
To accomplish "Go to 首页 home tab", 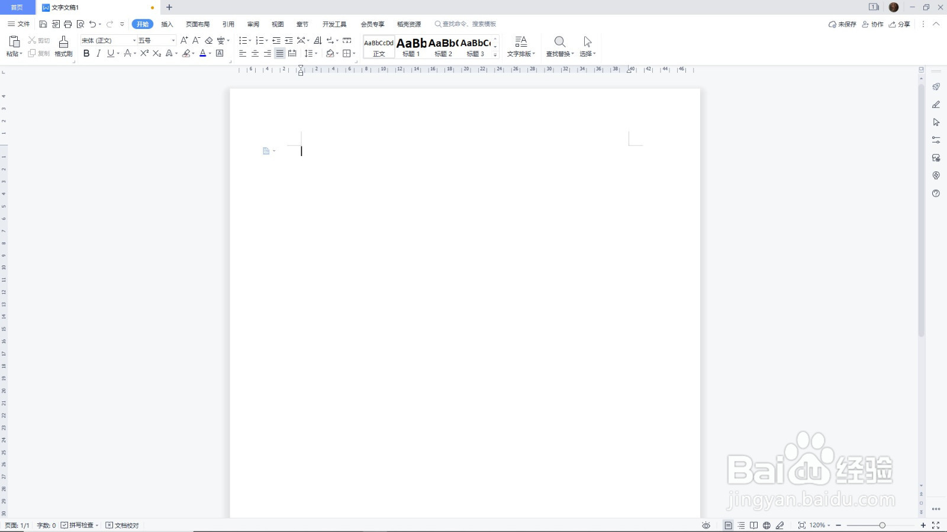I will (17, 7).
